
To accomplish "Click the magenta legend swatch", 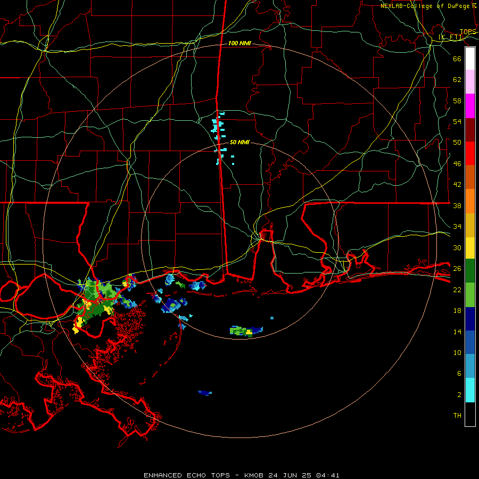I will (470, 106).
